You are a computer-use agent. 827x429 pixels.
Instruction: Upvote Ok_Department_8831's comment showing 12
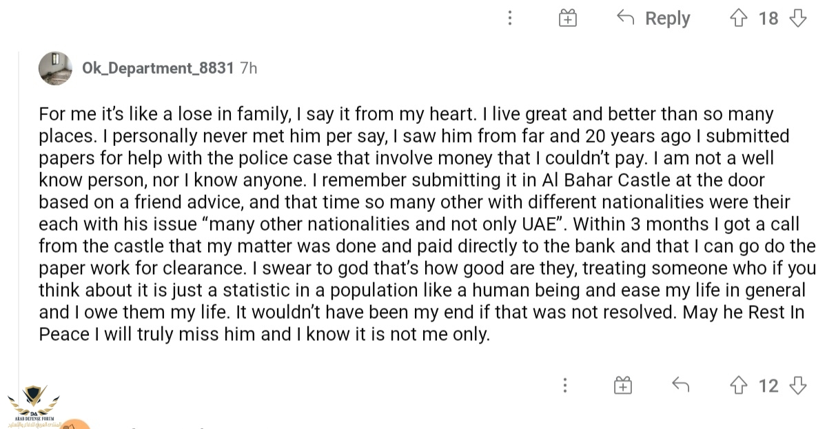point(739,385)
